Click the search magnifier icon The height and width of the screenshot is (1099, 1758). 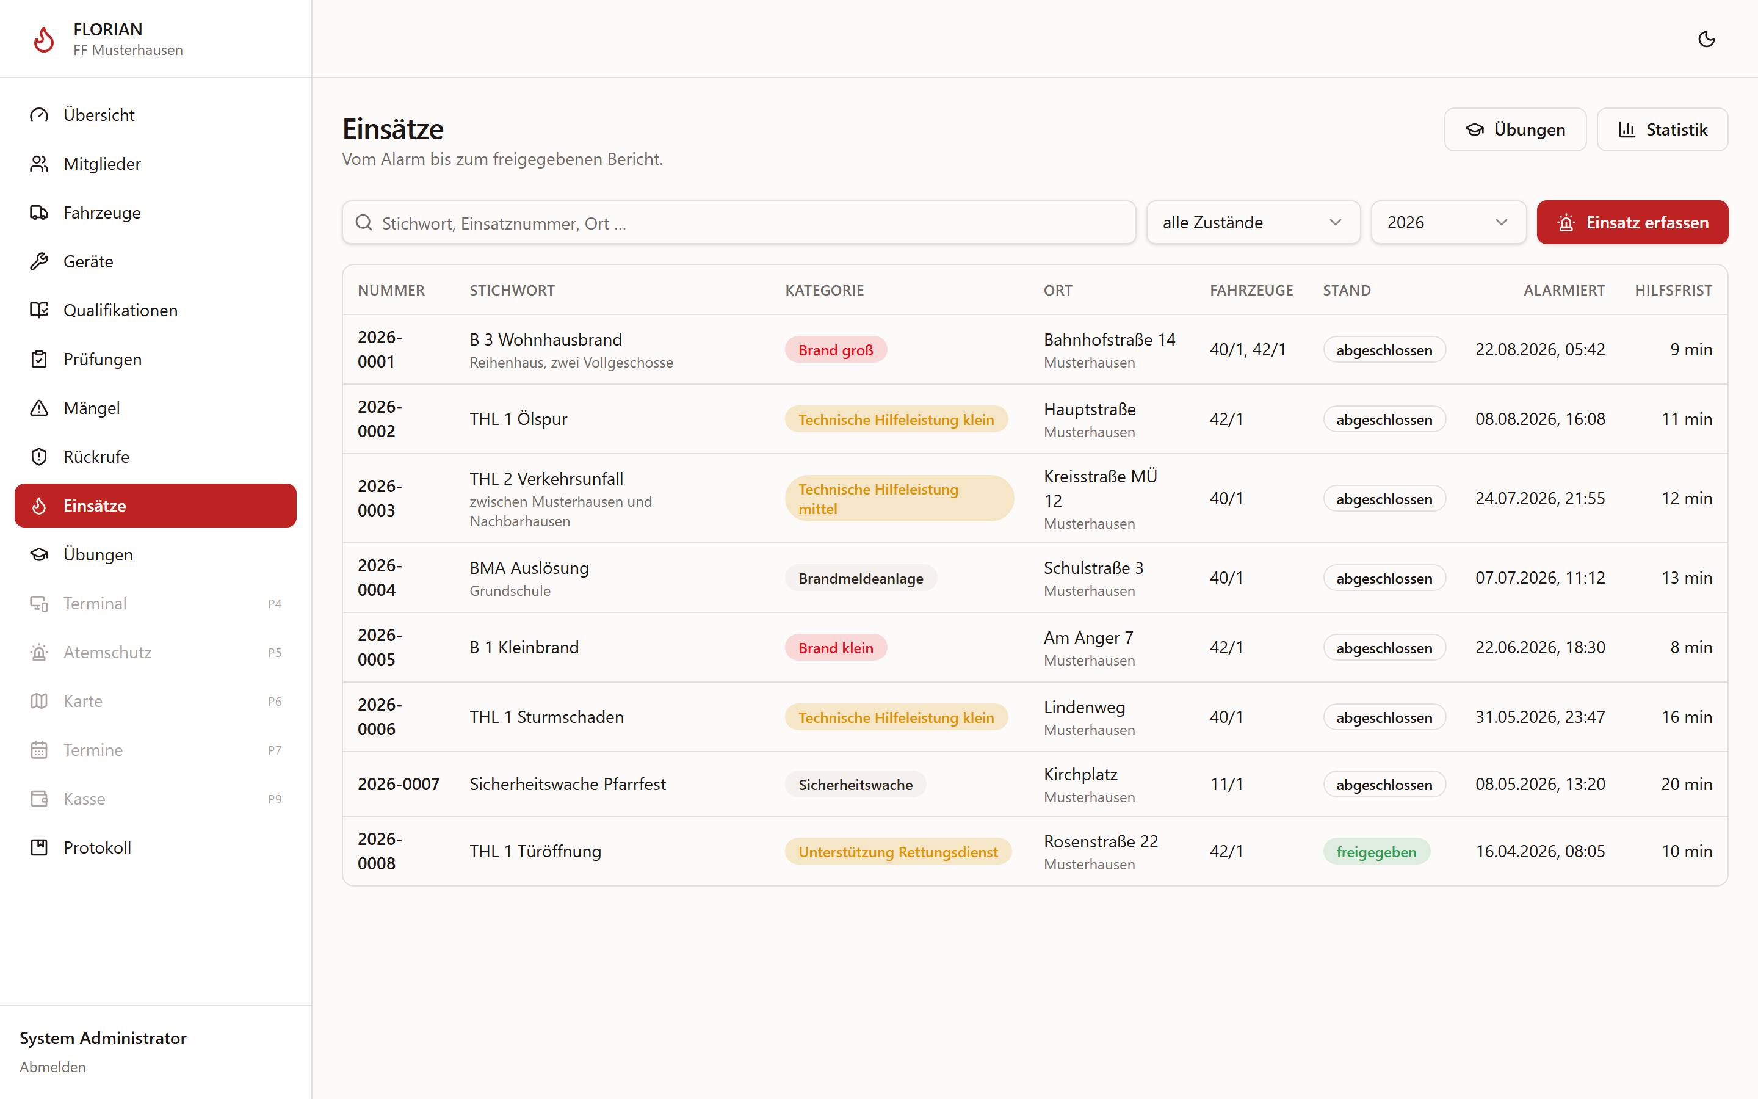(364, 222)
